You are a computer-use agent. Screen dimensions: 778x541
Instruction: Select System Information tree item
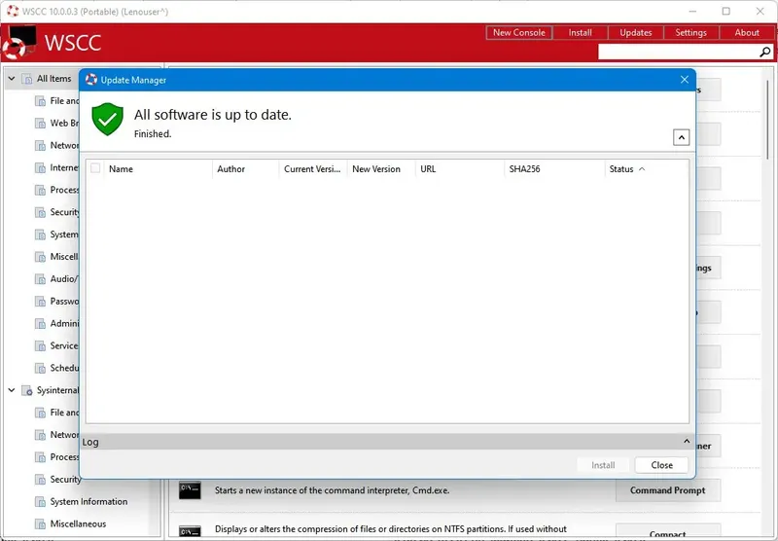88,501
